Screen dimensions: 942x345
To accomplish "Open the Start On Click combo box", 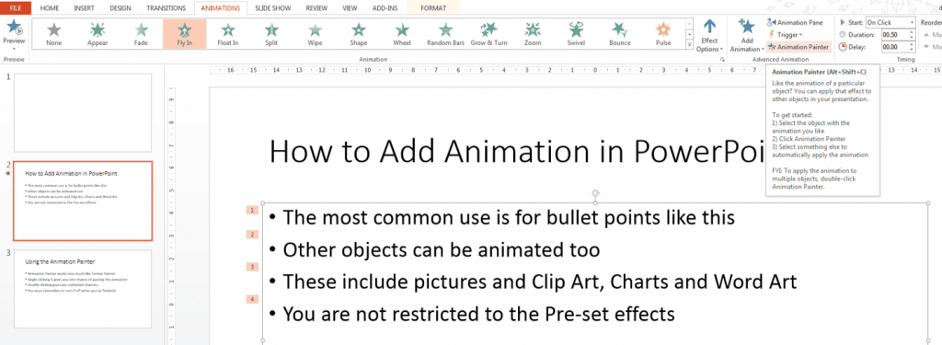I will tap(890, 22).
